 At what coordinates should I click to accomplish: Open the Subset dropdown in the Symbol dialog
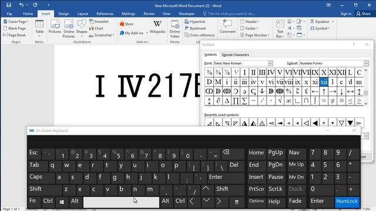click(366, 63)
